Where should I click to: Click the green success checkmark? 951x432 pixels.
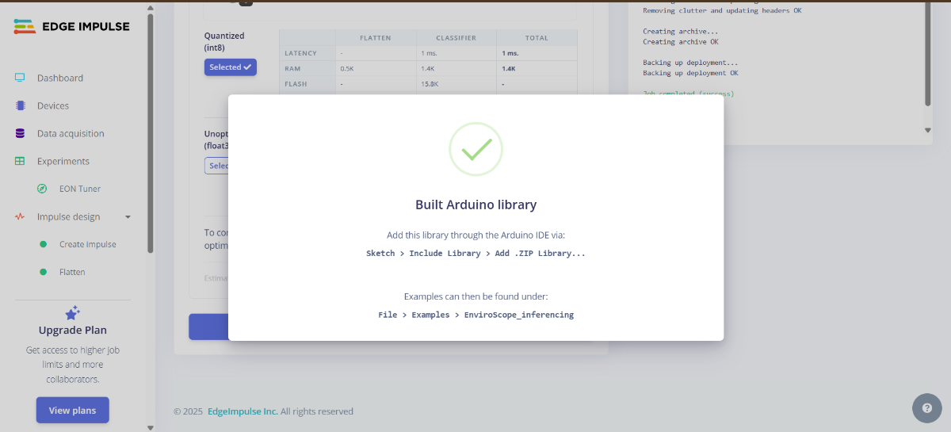tap(475, 149)
